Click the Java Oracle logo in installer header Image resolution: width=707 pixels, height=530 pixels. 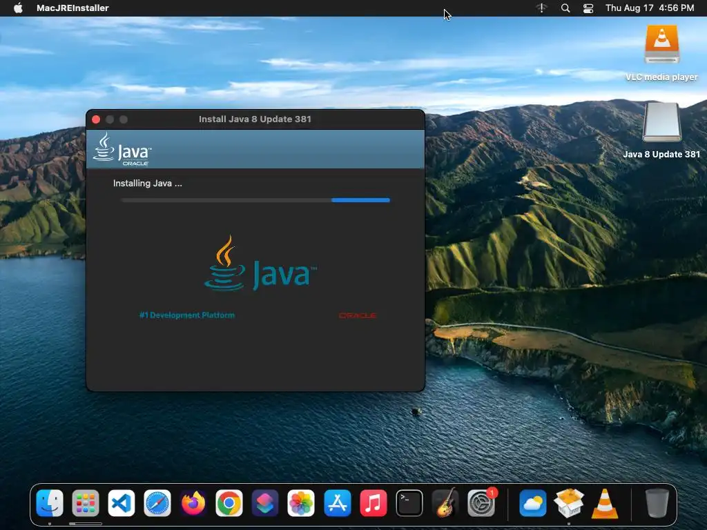122,149
